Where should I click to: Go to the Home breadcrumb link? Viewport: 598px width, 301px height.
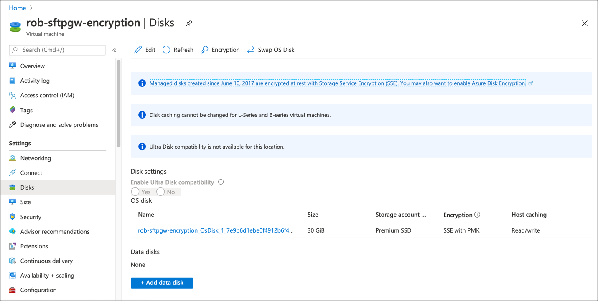[18, 8]
